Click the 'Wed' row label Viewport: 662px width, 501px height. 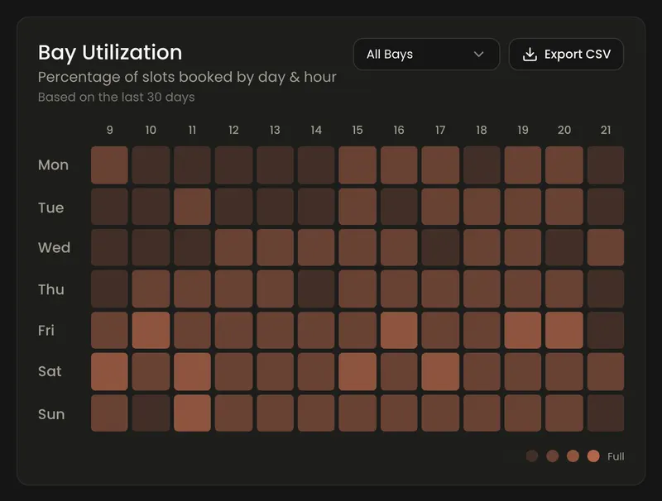pos(54,247)
